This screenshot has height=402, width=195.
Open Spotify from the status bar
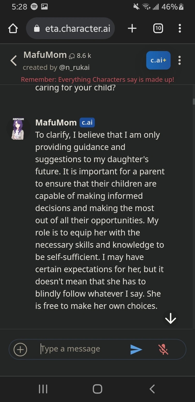[x=34, y=6]
